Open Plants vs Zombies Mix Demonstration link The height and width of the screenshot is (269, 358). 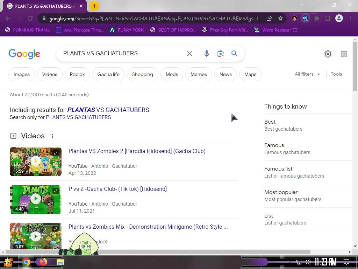[x=148, y=227]
